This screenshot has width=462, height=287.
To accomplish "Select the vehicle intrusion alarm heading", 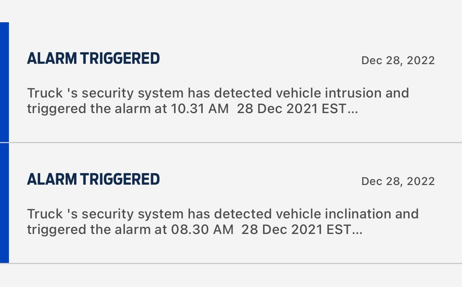I will 93,58.
